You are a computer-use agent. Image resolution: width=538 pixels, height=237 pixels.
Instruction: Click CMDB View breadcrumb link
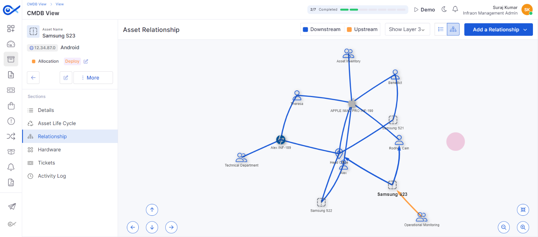[x=37, y=4]
